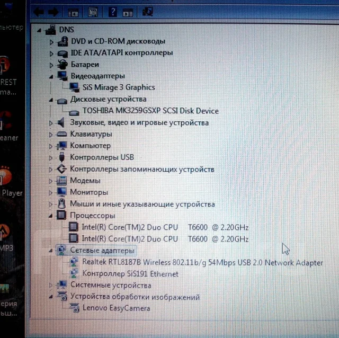Image resolution: width=339 pixels, height=338 pixels.
Task: Click the Realtek RTL8187B adapter icon
Action: [74, 262]
